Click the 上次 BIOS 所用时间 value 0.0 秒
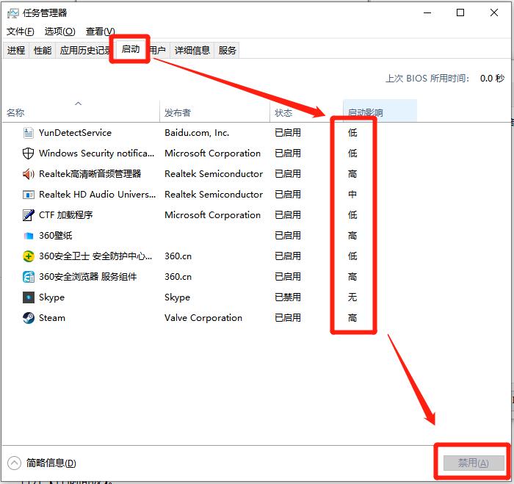 tap(492, 79)
